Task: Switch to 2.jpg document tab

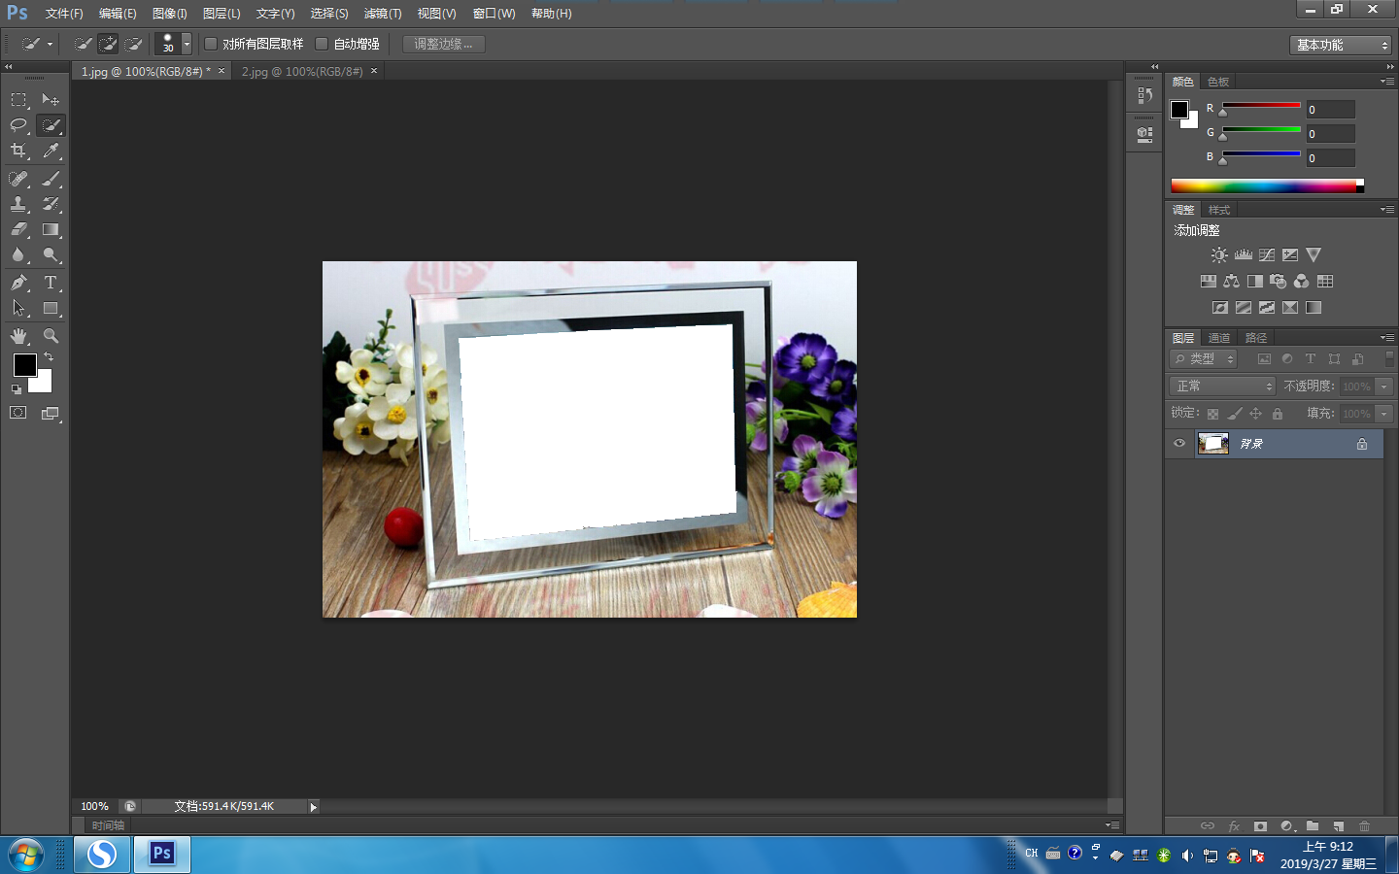Action: (x=302, y=72)
